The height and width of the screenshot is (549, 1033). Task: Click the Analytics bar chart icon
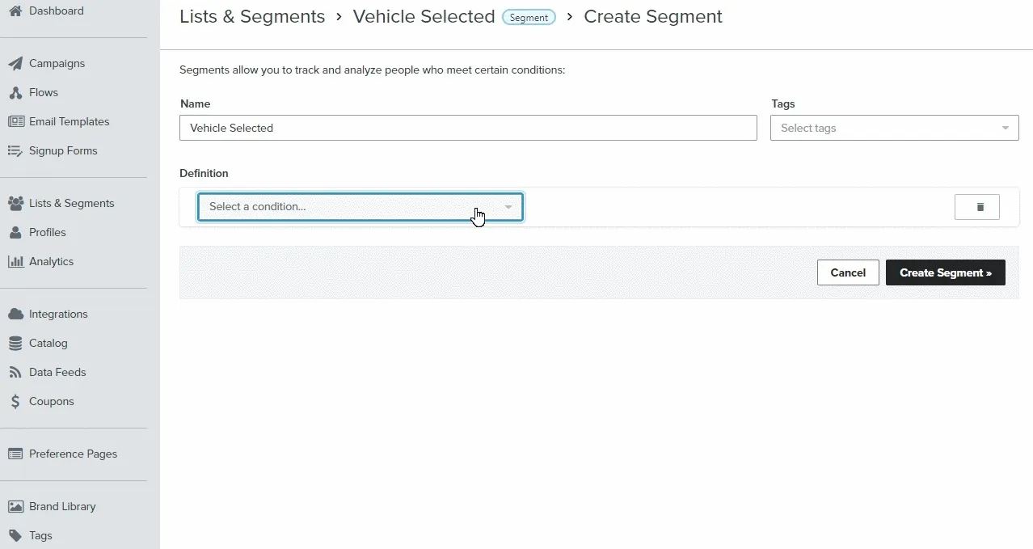(15, 262)
